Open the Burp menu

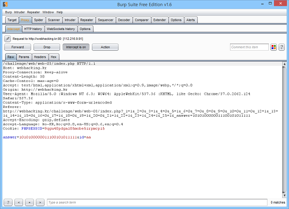[9, 12]
